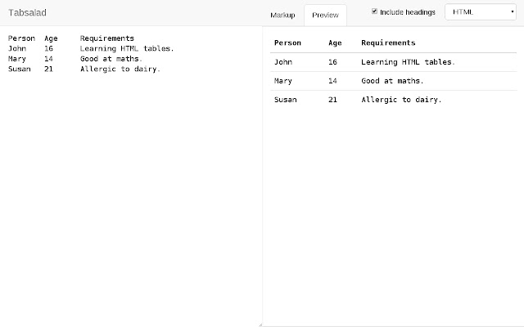Select the Susan cell in preview table

point(285,100)
